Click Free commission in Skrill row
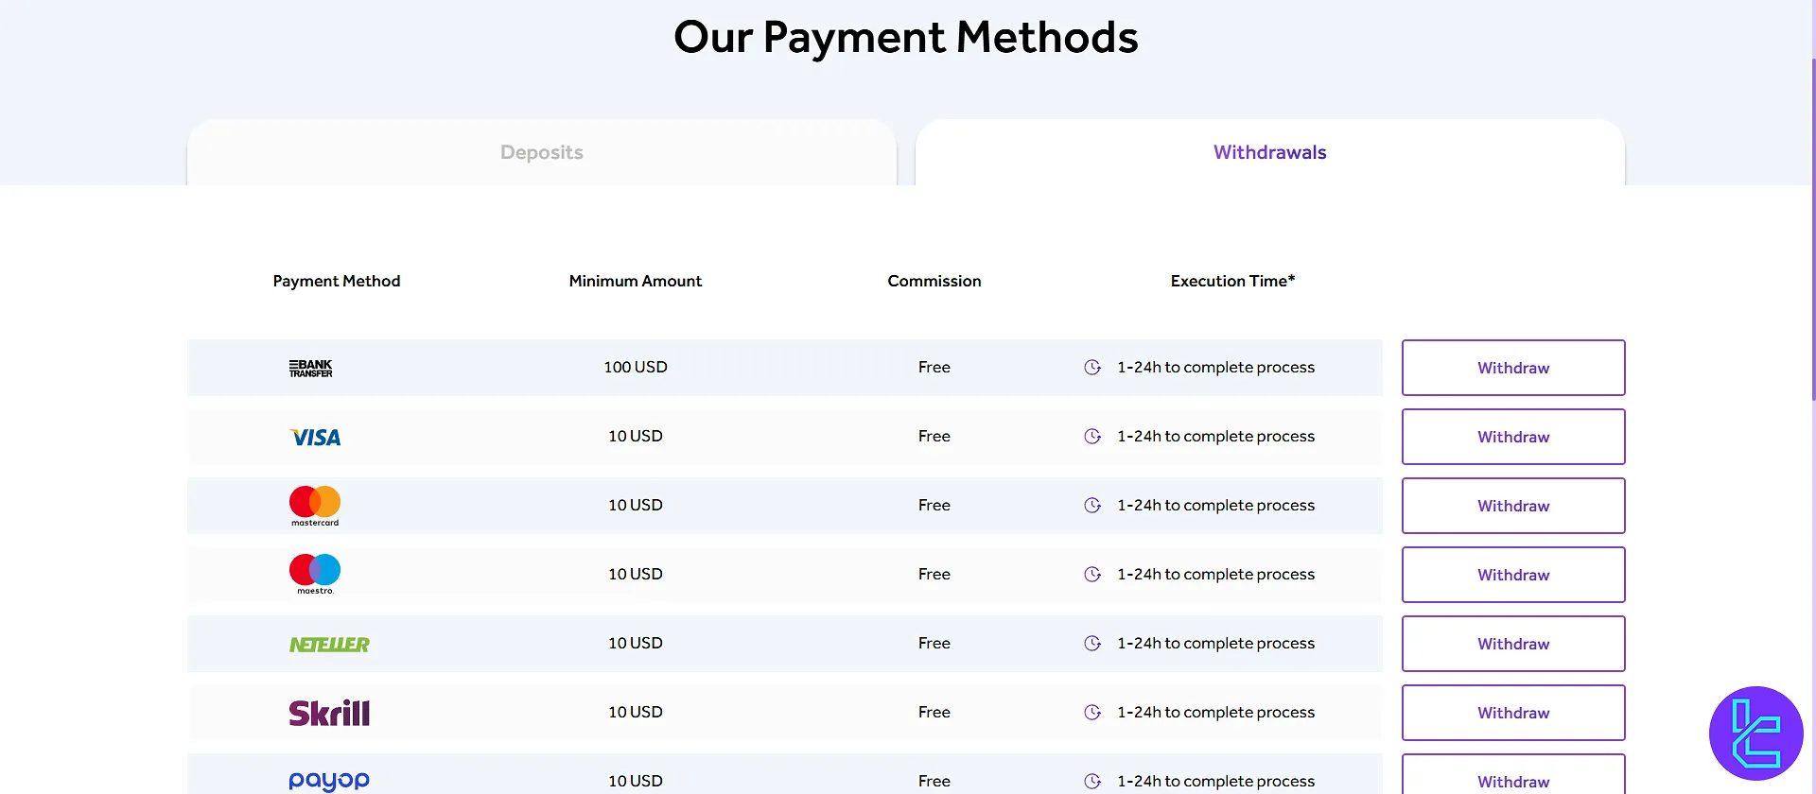This screenshot has width=1816, height=794. (934, 712)
